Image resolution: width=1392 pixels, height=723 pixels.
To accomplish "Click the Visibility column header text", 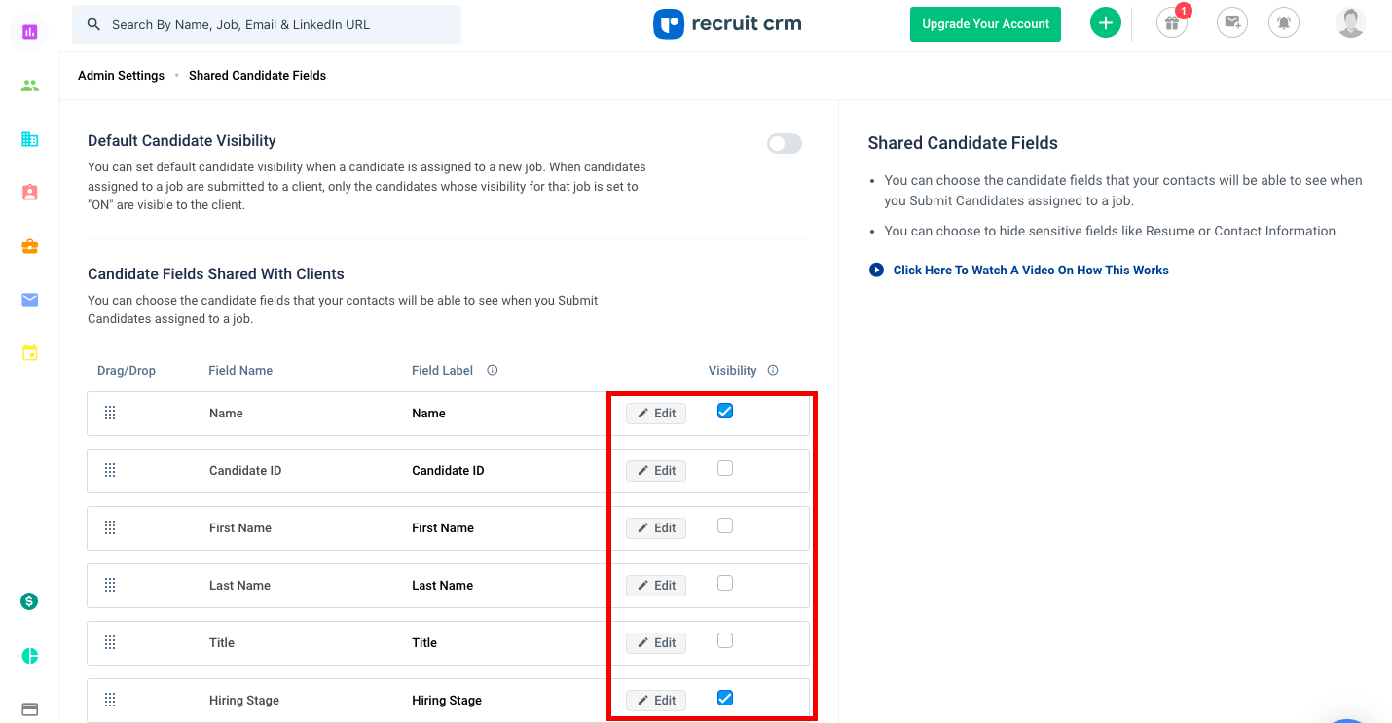I will coord(732,371).
